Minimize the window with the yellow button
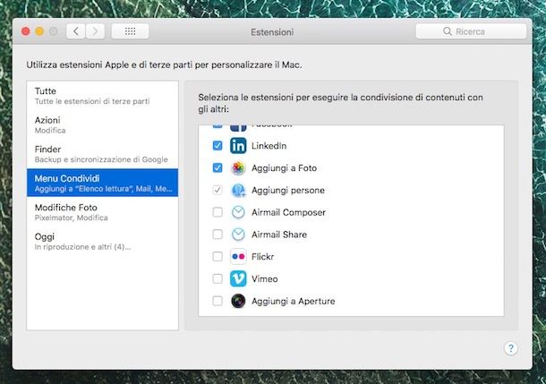This screenshot has width=546, height=384. coord(39,31)
